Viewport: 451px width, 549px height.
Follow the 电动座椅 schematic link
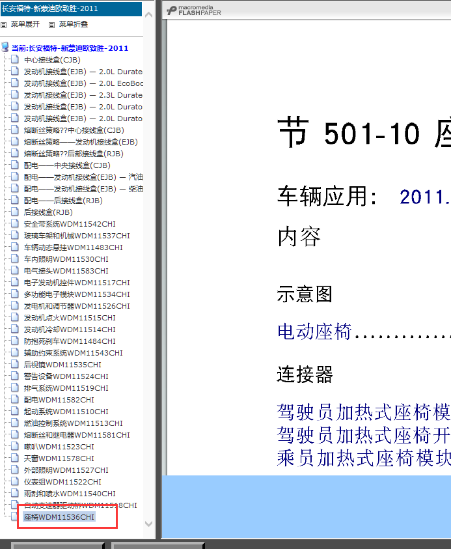point(314,331)
